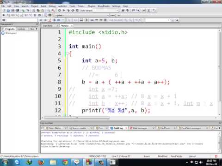Image resolution: width=222 pixels, height=166 pixels.
Task: Click the Next line debug icon
Action: point(13,15)
